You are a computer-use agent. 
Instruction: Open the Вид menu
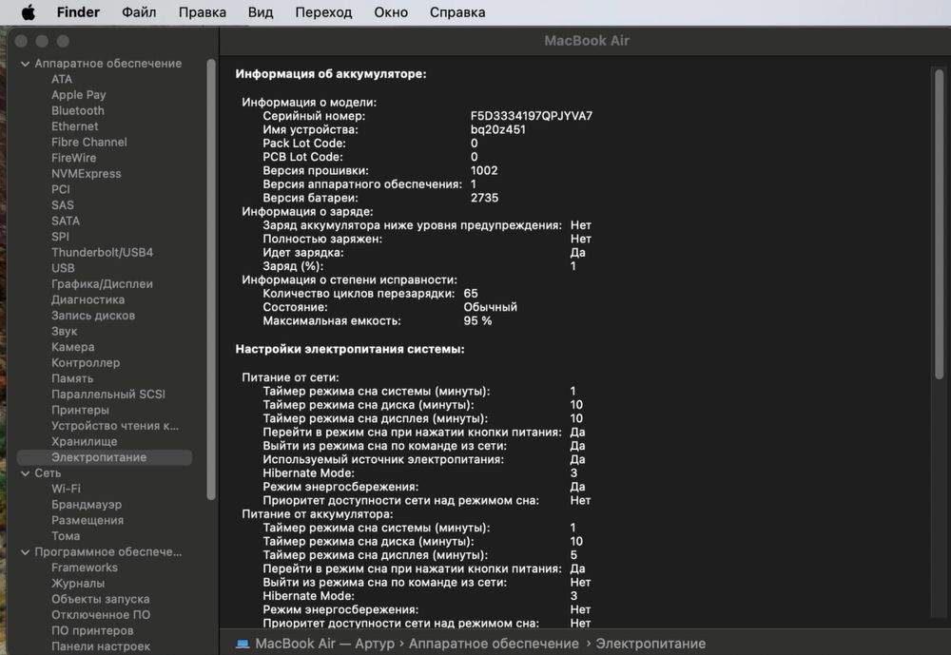coord(261,12)
